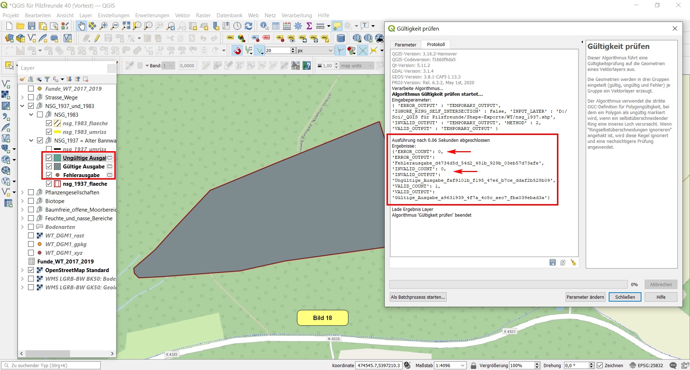This screenshot has width=690, height=370.
Task: Expand the Pflanzengesellschaften layer group
Action: (22, 192)
